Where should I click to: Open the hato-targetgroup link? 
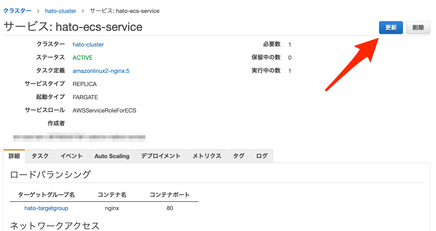(x=46, y=208)
